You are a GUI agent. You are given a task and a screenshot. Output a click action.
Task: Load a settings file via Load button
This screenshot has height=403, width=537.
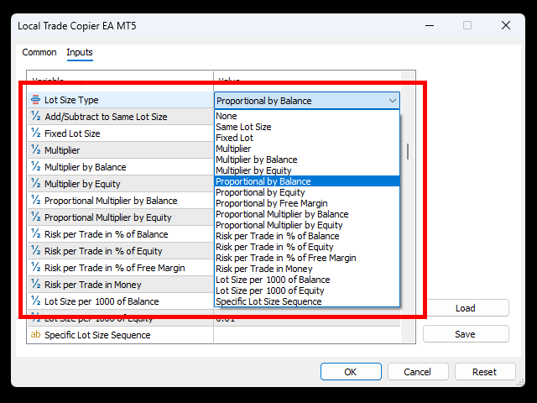coord(466,308)
